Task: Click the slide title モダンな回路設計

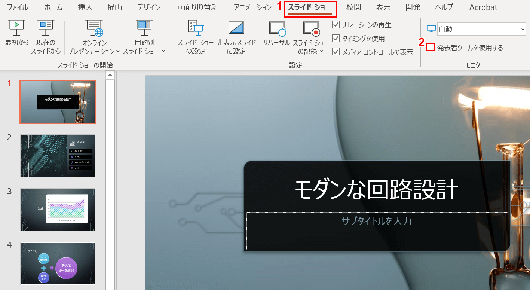Action: [377, 190]
